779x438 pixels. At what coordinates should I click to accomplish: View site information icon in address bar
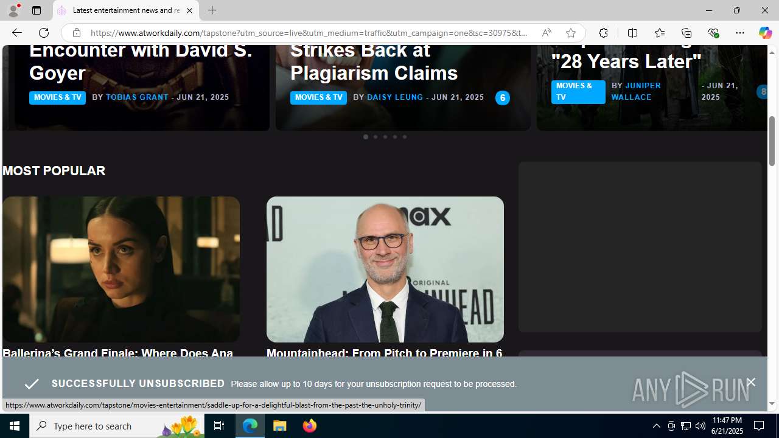pyautogui.click(x=76, y=33)
